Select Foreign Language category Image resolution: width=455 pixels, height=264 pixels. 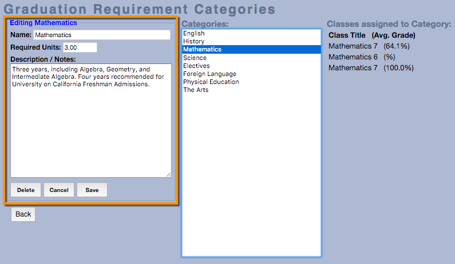click(x=209, y=74)
